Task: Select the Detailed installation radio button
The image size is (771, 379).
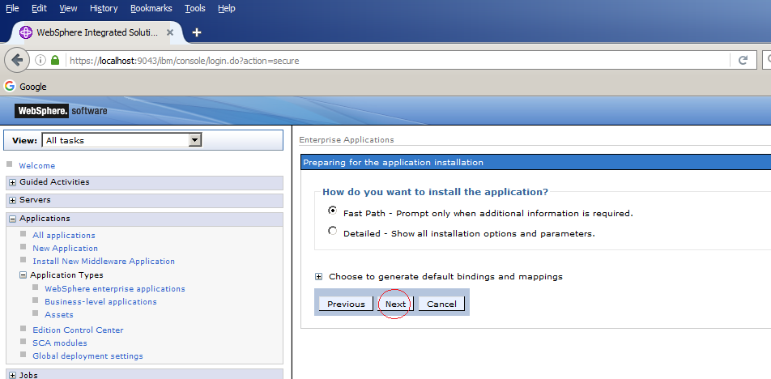Action: pos(333,231)
